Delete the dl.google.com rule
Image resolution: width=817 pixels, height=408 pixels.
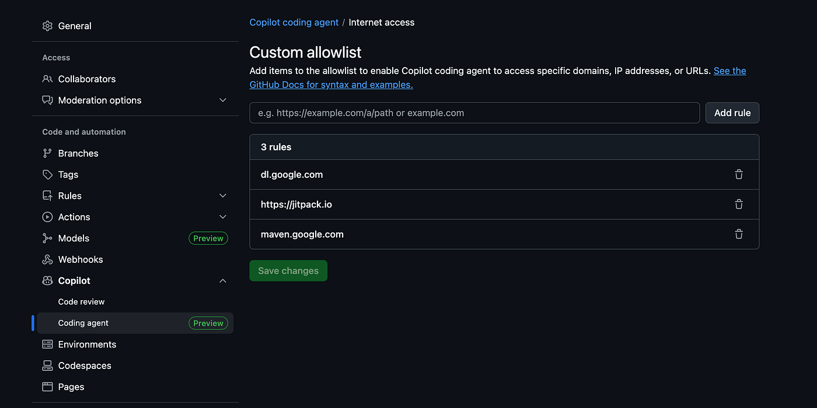[739, 174]
